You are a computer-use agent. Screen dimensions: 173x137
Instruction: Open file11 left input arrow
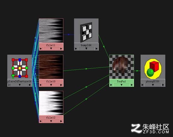pos(41,49)
